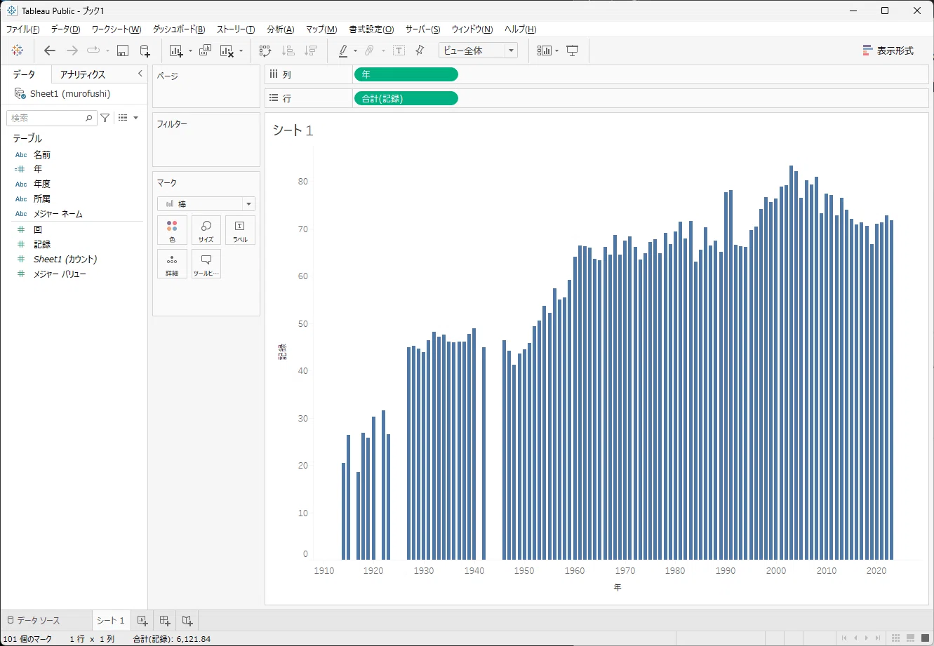Expand the clear sheet dropdown arrow
The image size is (934, 646).
click(241, 51)
